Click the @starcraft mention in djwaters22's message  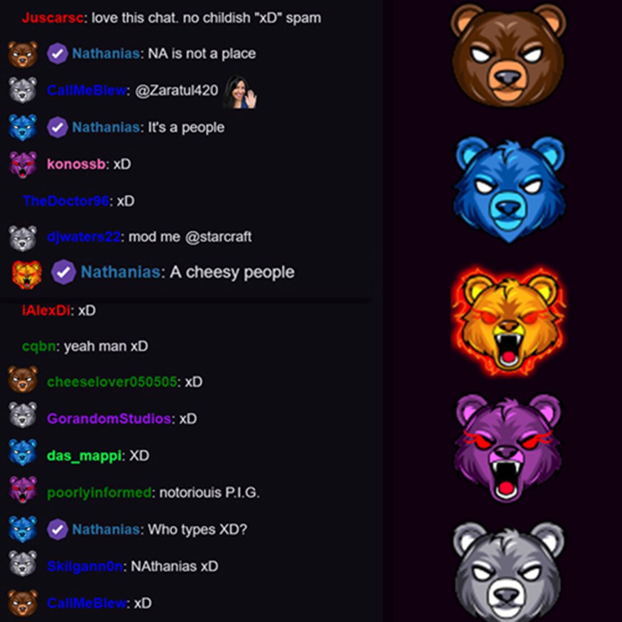(x=218, y=237)
